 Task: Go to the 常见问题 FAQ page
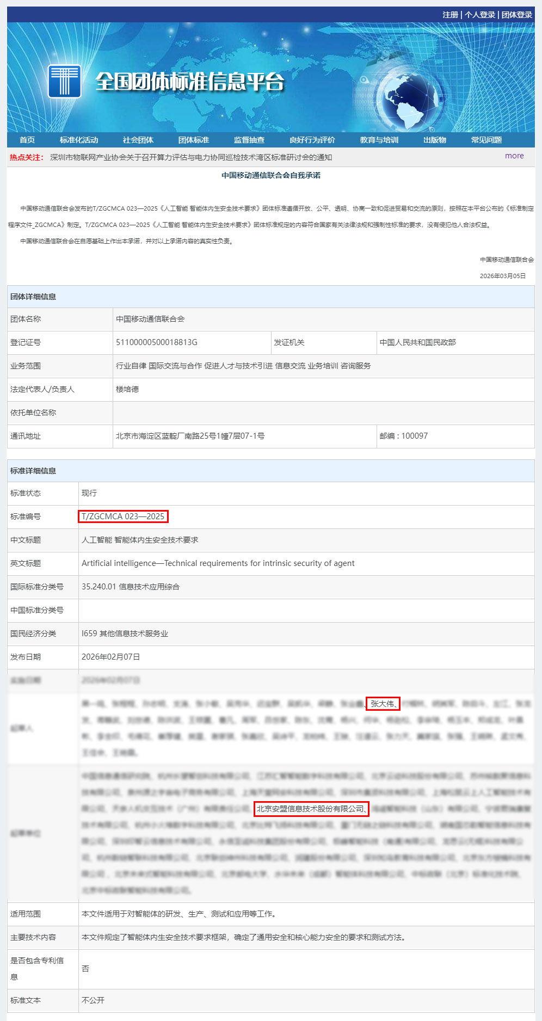[x=486, y=140]
